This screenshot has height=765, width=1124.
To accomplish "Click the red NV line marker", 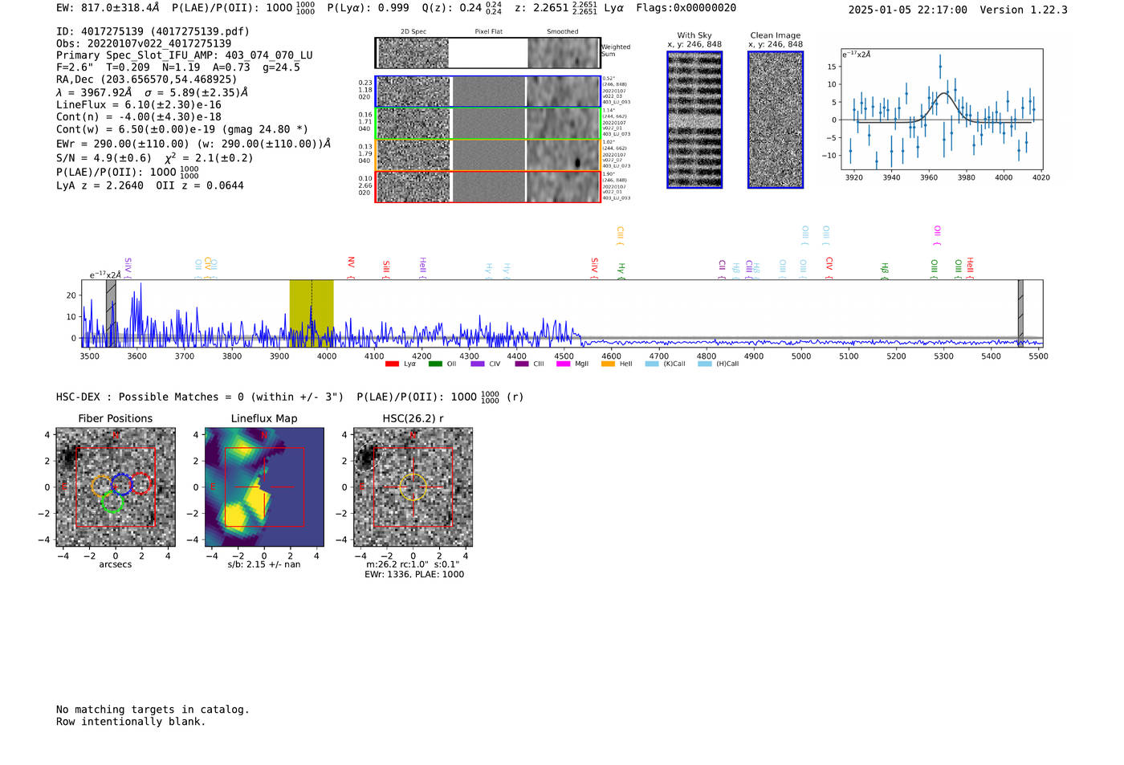I will pyautogui.click(x=351, y=267).
